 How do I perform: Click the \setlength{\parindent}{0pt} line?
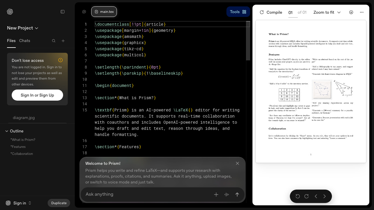click(x=128, y=67)
